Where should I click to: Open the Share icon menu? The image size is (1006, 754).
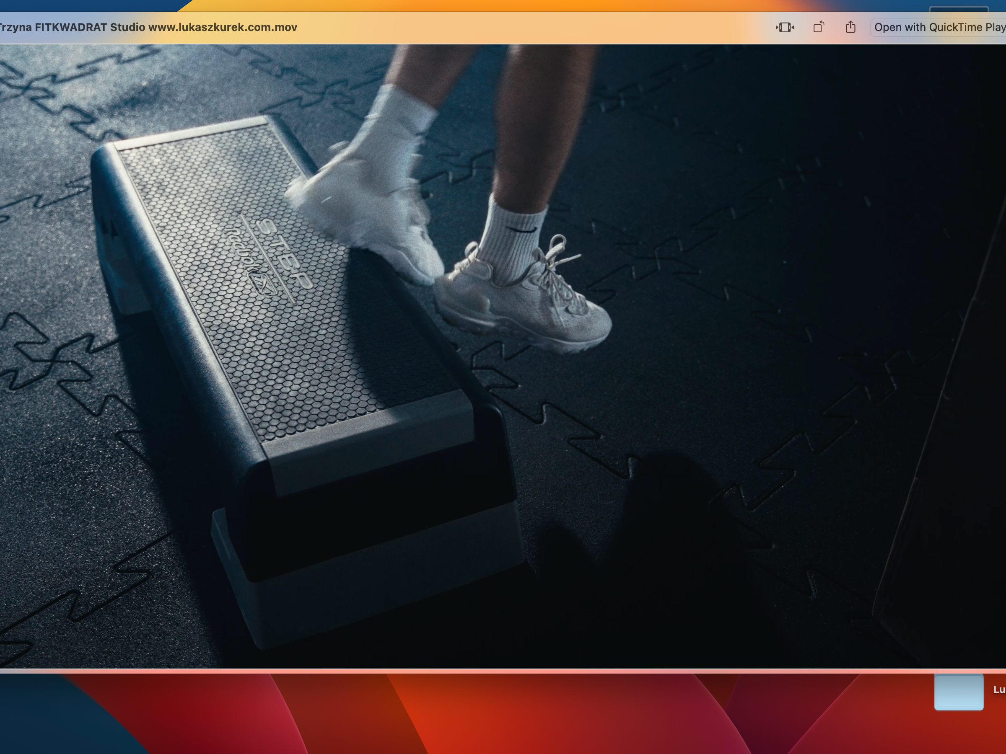[x=850, y=27]
